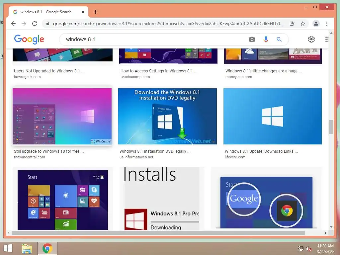The image size is (340, 255).
Task: Open the money.cnn.com Start screen thumbnail
Action: (273, 56)
